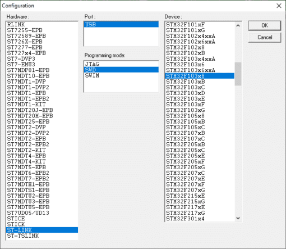
Task: Choose ST-TSLINK hardware entry
Action: tap(42, 236)
